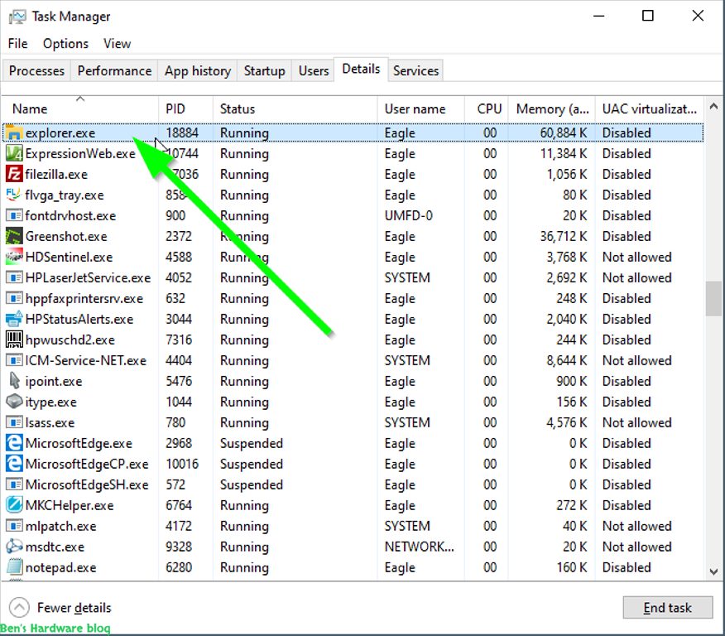Viewport: 725px width, 636px height.
Task: Click the HPLaserJetService.exe icon
Action: click(x=14, y=277)
